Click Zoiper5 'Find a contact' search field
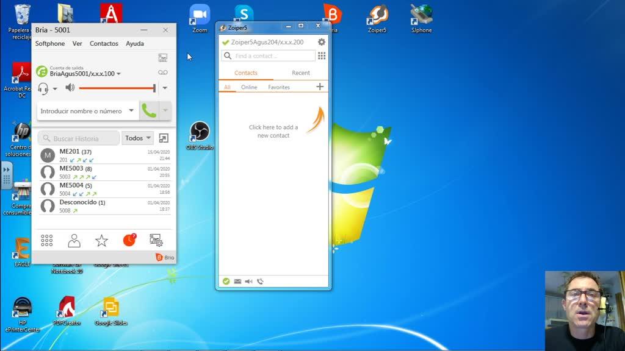The width and height of the screenshot is (625, 351). [x=269, y=55]
